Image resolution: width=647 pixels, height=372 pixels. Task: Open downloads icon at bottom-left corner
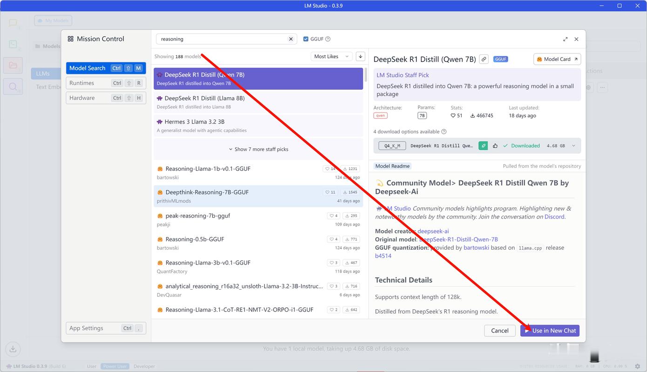tap(13, 349)
